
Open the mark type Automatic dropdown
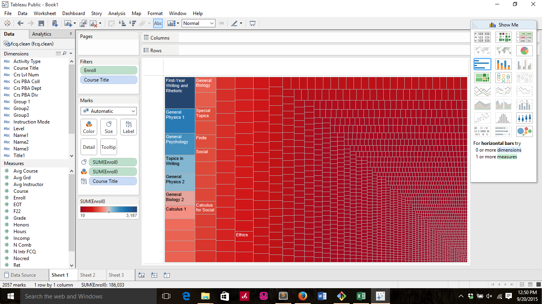pos(109,111)
